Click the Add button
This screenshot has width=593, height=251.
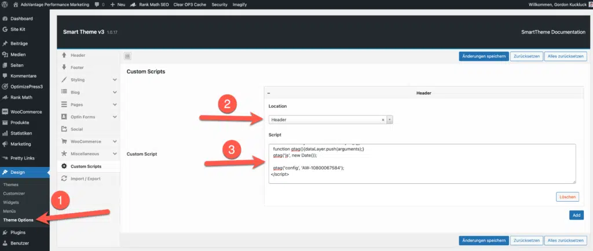coord(576,215)
